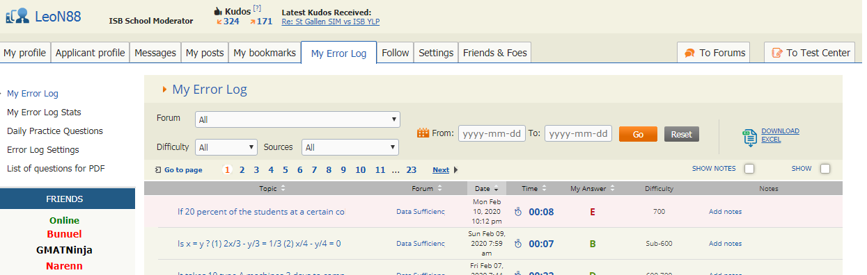Switch to the Applicant profile tab
Screen dimensions: 867x275
pyautogui.click(x=90, y=53)
